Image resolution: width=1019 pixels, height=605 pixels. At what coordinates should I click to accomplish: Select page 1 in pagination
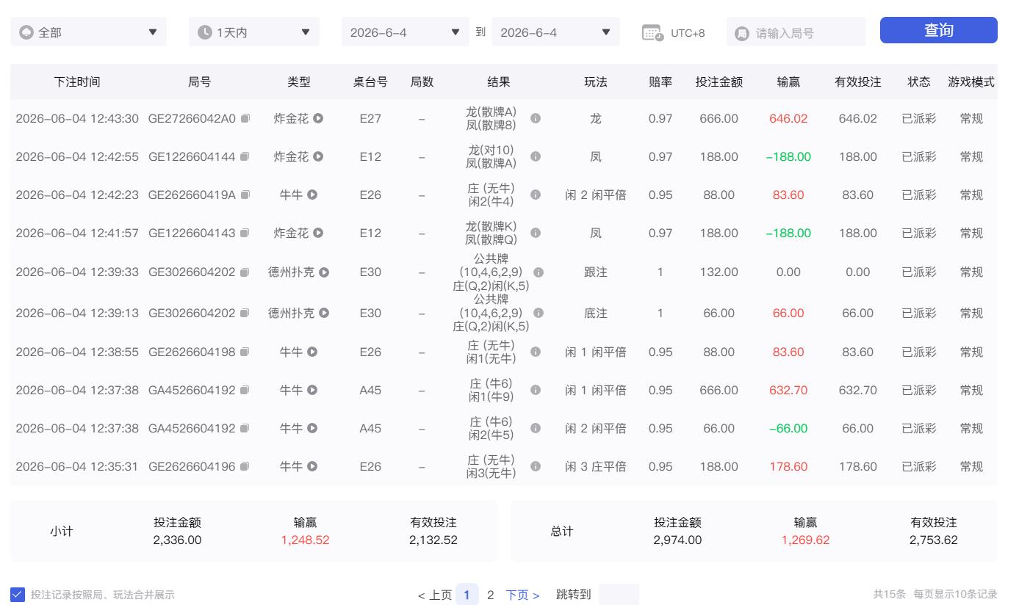coord(467,595)
